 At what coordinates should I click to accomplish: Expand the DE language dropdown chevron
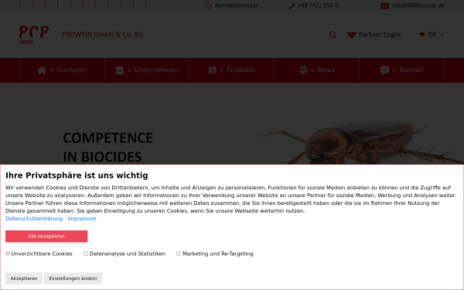coord(442,35)
